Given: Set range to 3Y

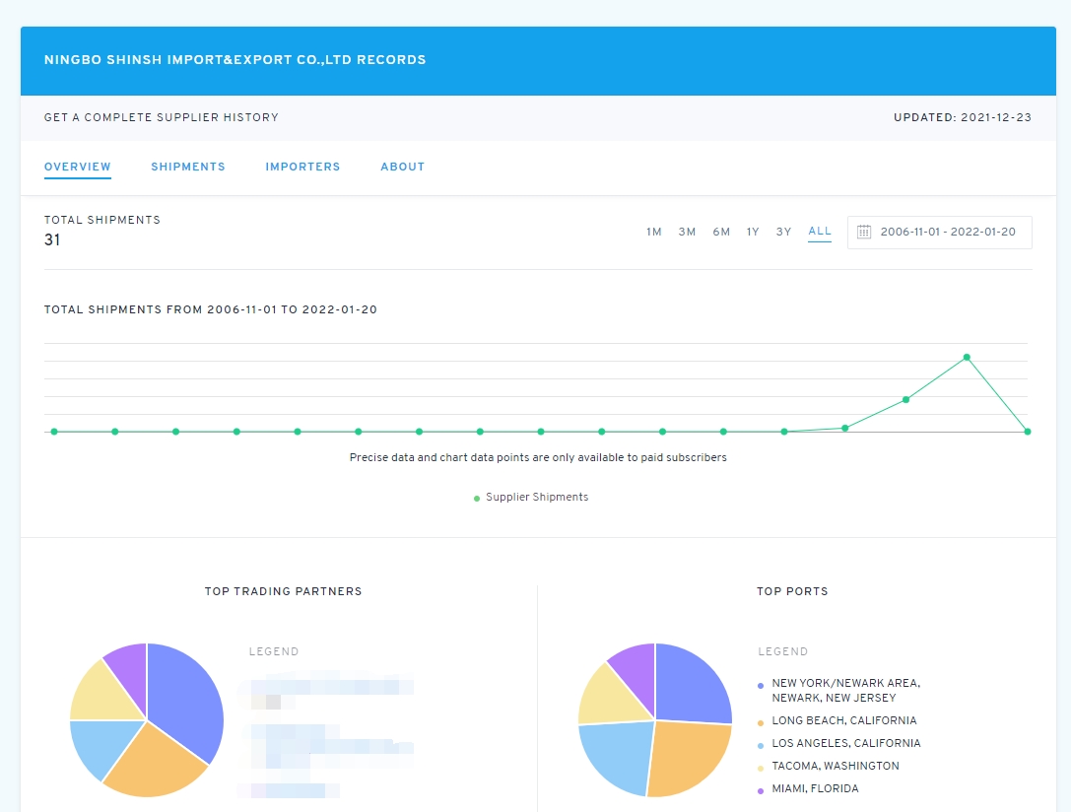Looking at the screenshot, I should pyautogui.click(x=783, y=233).
